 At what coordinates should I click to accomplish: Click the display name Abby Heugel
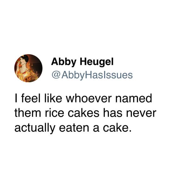(82, 62)
